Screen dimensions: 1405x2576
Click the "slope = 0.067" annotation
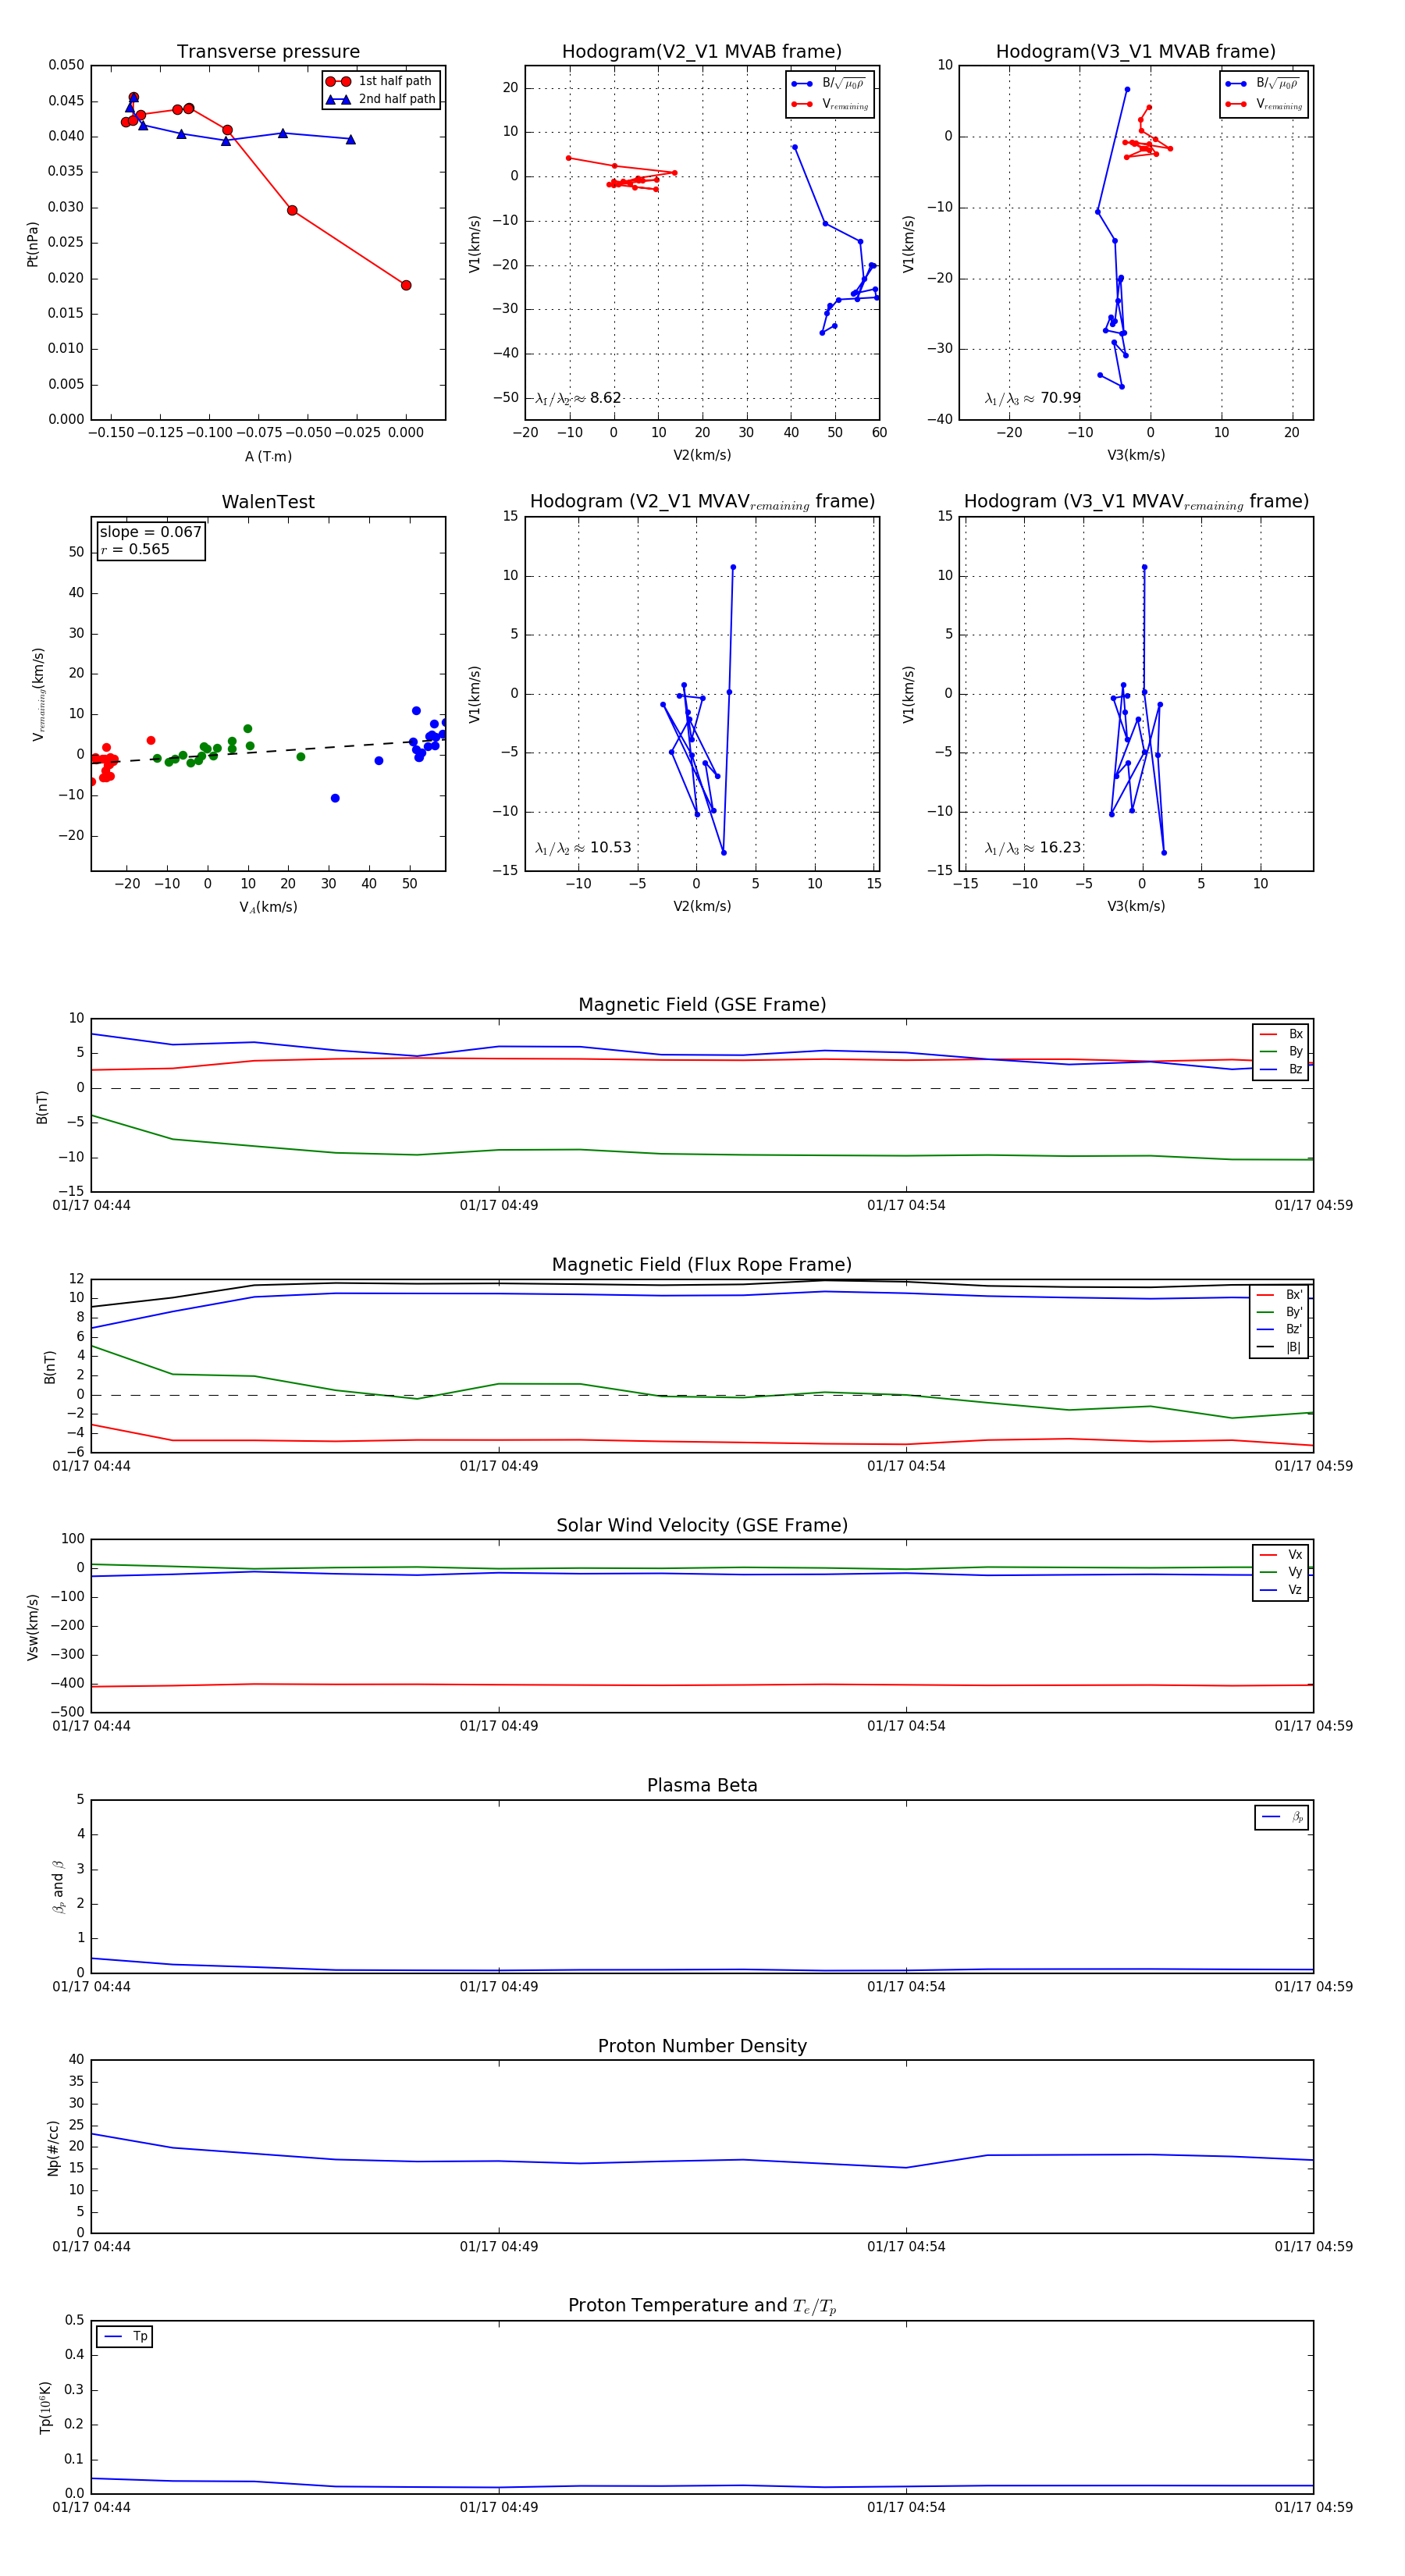pos(150,532)
